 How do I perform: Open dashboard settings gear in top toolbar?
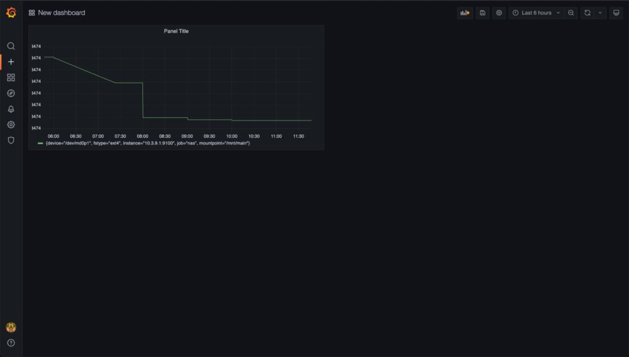499,13
